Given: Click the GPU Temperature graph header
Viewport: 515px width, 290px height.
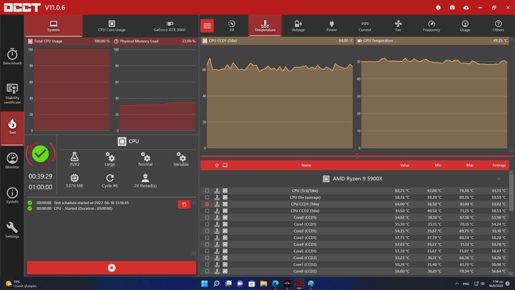Looking at the screenshot, I should click(432, 41).
